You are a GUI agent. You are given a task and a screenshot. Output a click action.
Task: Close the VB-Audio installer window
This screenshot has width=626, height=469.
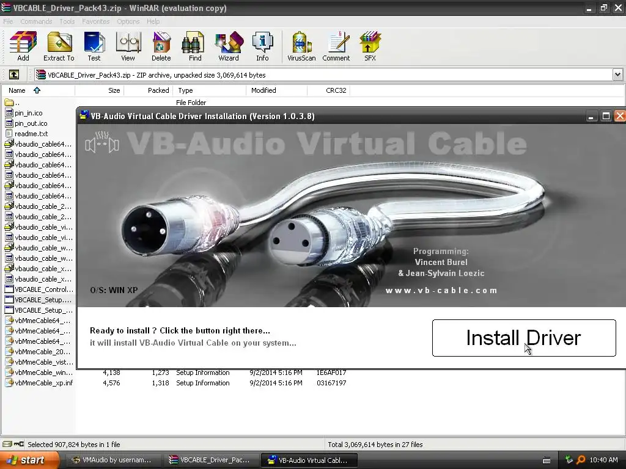click(620, 116)
